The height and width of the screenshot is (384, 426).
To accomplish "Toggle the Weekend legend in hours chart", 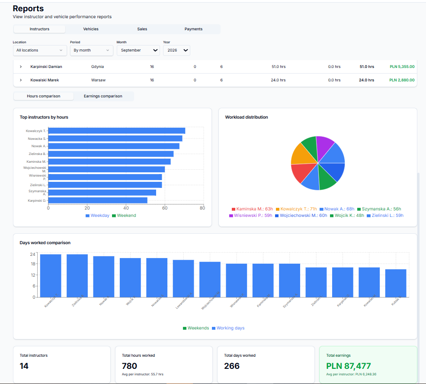I will coord(124,216).
